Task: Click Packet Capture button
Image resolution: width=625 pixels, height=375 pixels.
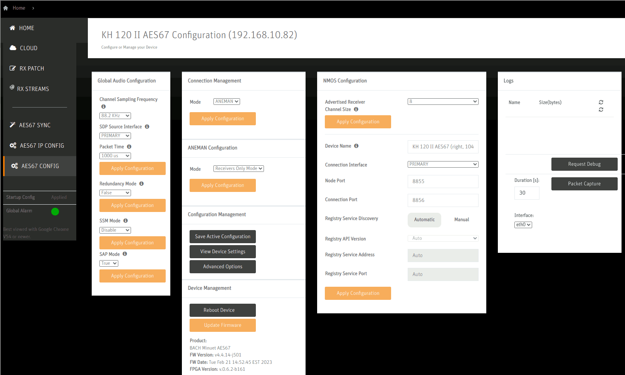Action: click(585, 184)
